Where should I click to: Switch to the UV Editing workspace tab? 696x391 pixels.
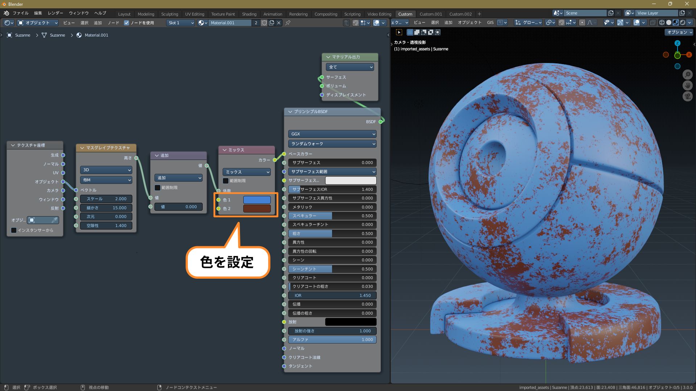click(195, 14)
